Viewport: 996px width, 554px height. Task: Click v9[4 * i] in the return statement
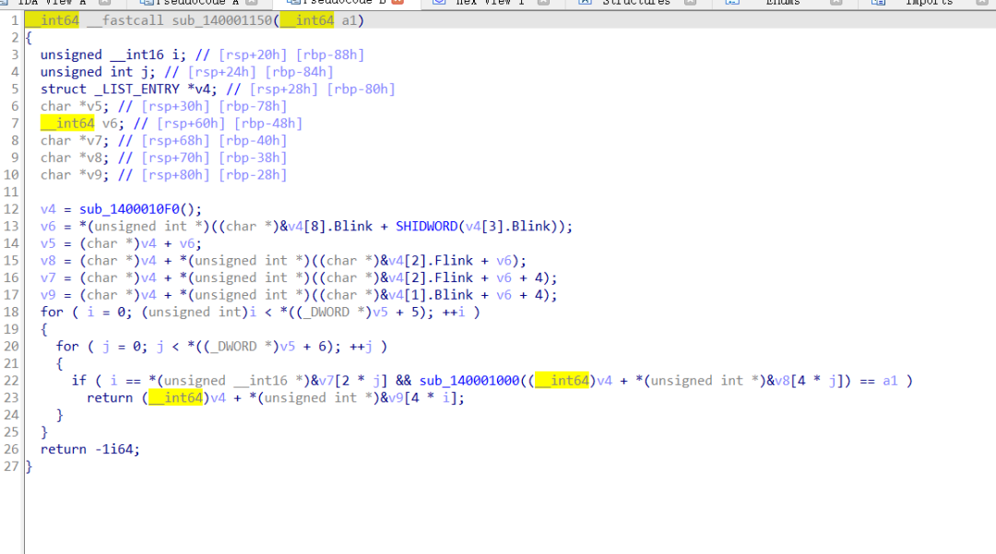click(422, 397)
